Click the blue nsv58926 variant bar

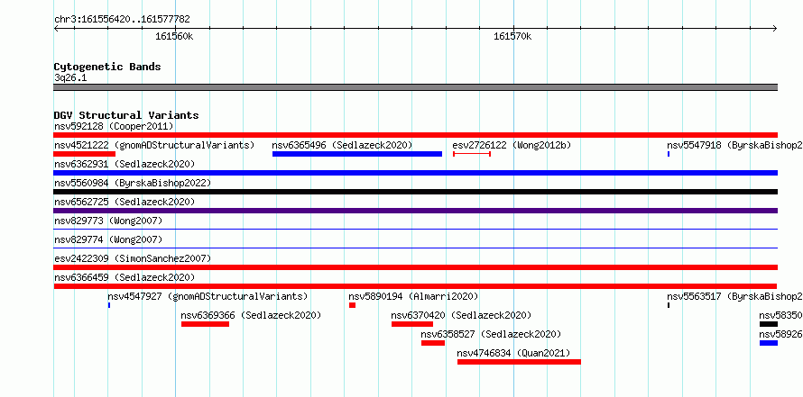pyautogui.click(x=769, y=343)
